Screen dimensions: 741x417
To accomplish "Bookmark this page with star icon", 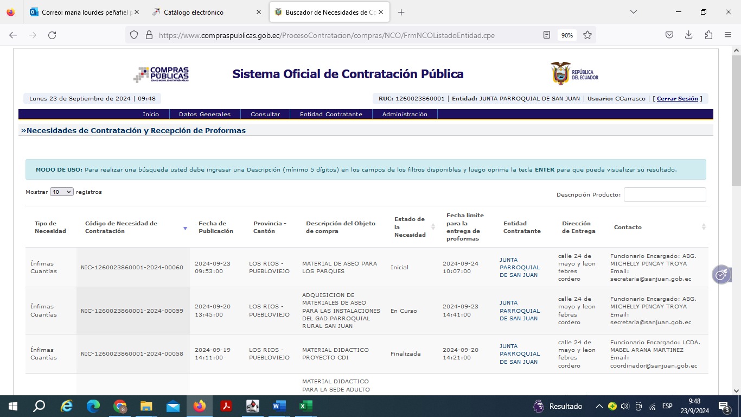I will (x=587, y=35).
